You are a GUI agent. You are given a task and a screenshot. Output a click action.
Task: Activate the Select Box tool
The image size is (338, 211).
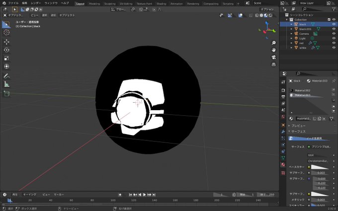click(x=6, y=24)
